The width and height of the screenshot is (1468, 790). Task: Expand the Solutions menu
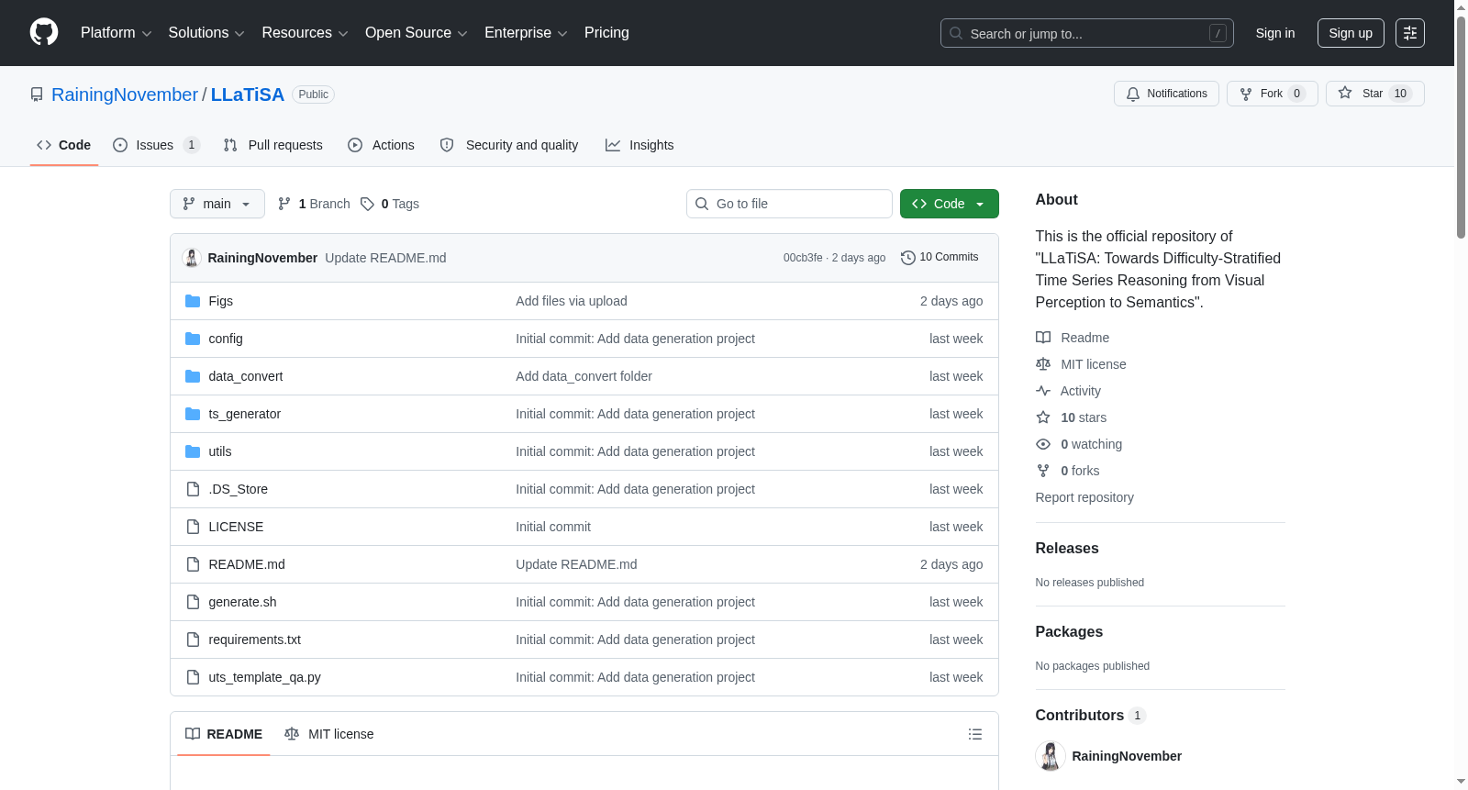(206, 33)
